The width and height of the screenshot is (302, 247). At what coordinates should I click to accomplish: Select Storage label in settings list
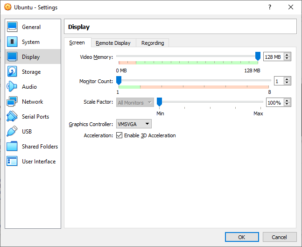coord(31,72)
